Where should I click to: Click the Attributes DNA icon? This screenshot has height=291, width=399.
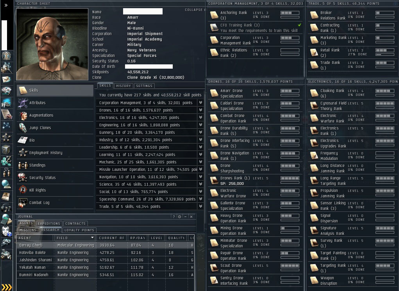23,103
